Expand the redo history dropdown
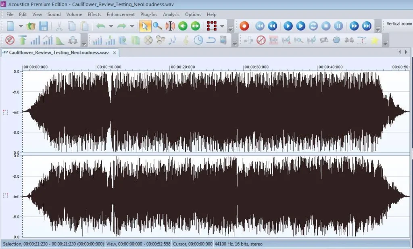 pos(132,26)
